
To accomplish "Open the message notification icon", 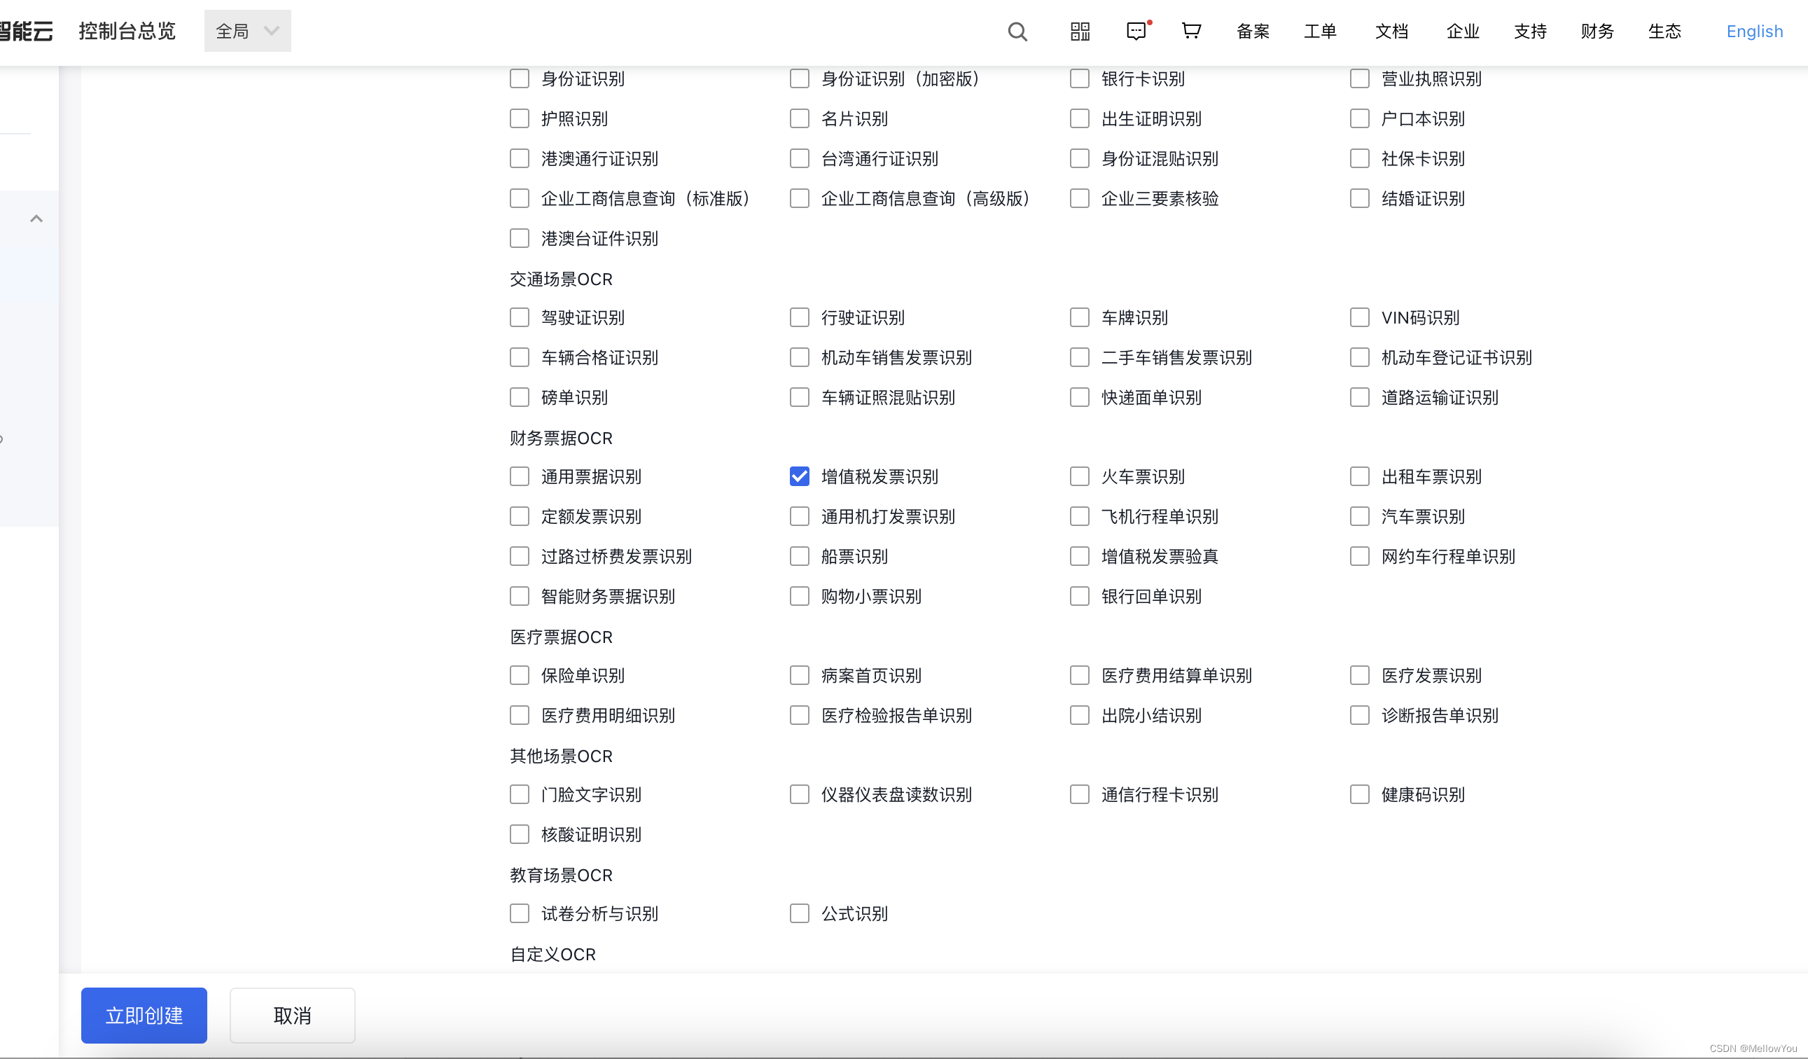I will coord(1136,32).
